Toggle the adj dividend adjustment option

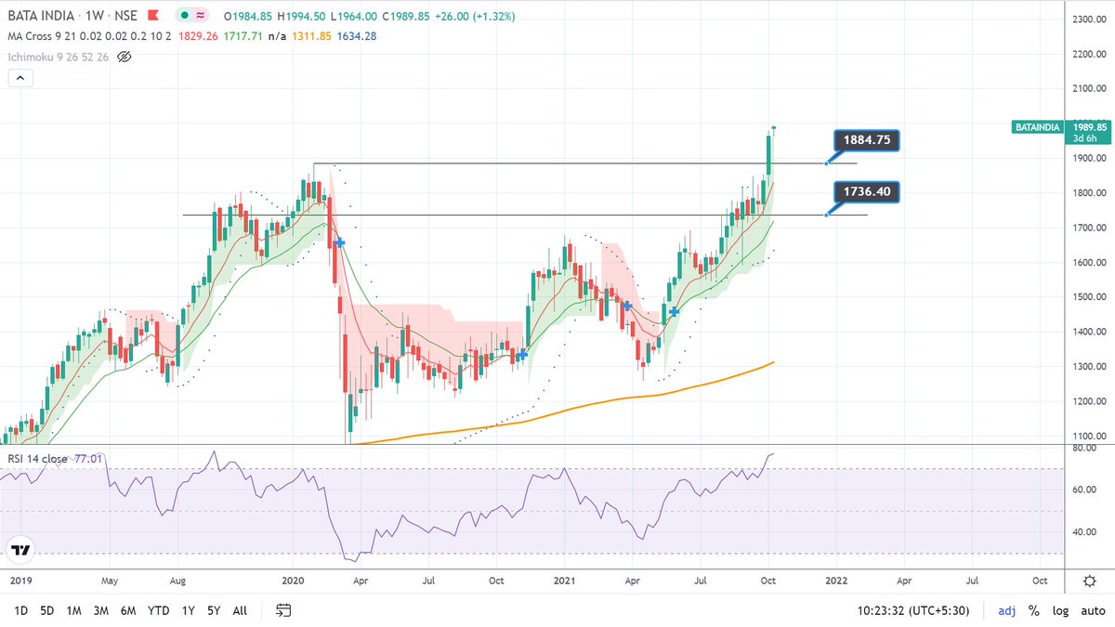(1006, 610)
